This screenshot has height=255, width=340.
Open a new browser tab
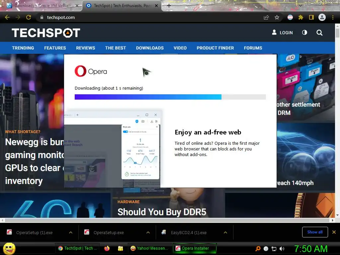169,6
